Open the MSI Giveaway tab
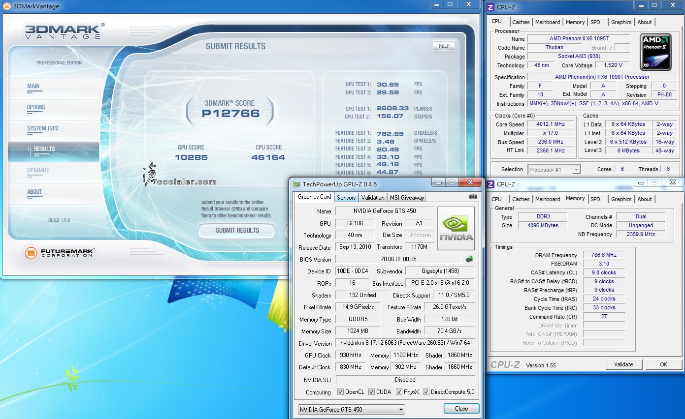The height and width of the screenshot is (419, 685). (407, 197)
